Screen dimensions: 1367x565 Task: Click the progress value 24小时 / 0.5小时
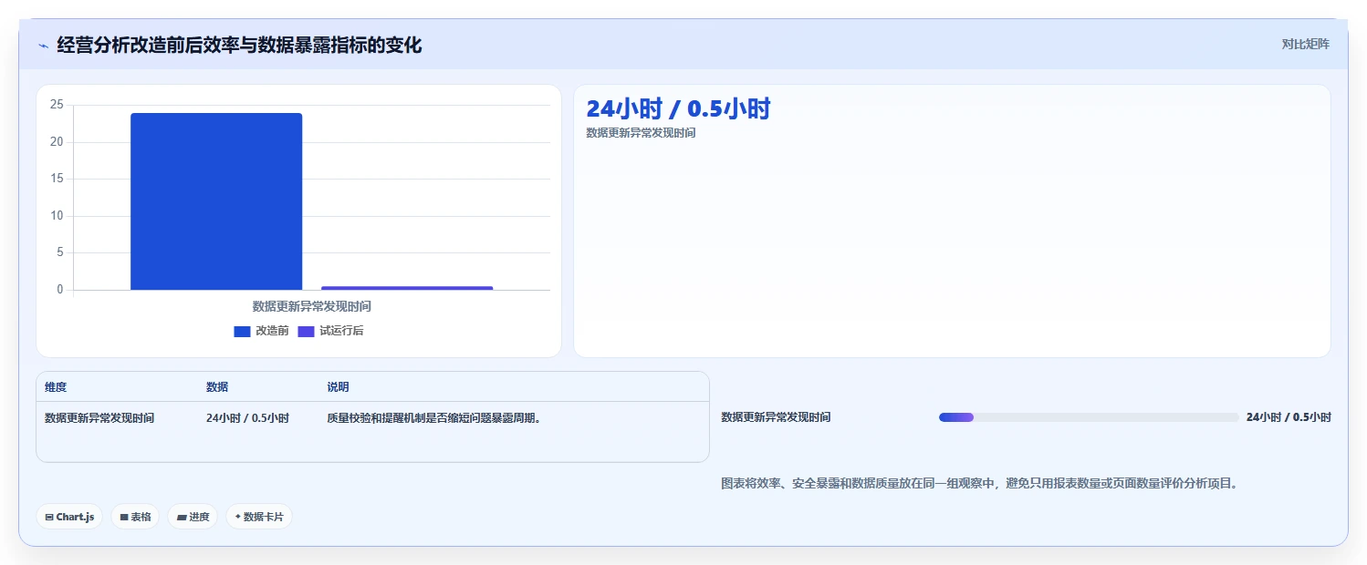click(1289, 417)
